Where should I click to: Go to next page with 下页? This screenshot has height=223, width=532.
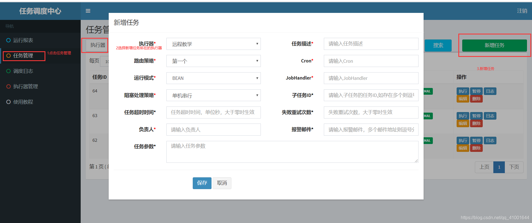[x=514, y=167]
